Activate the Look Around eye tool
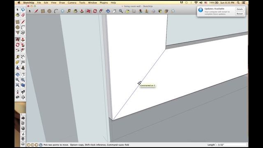 click(x=17, y=97)
